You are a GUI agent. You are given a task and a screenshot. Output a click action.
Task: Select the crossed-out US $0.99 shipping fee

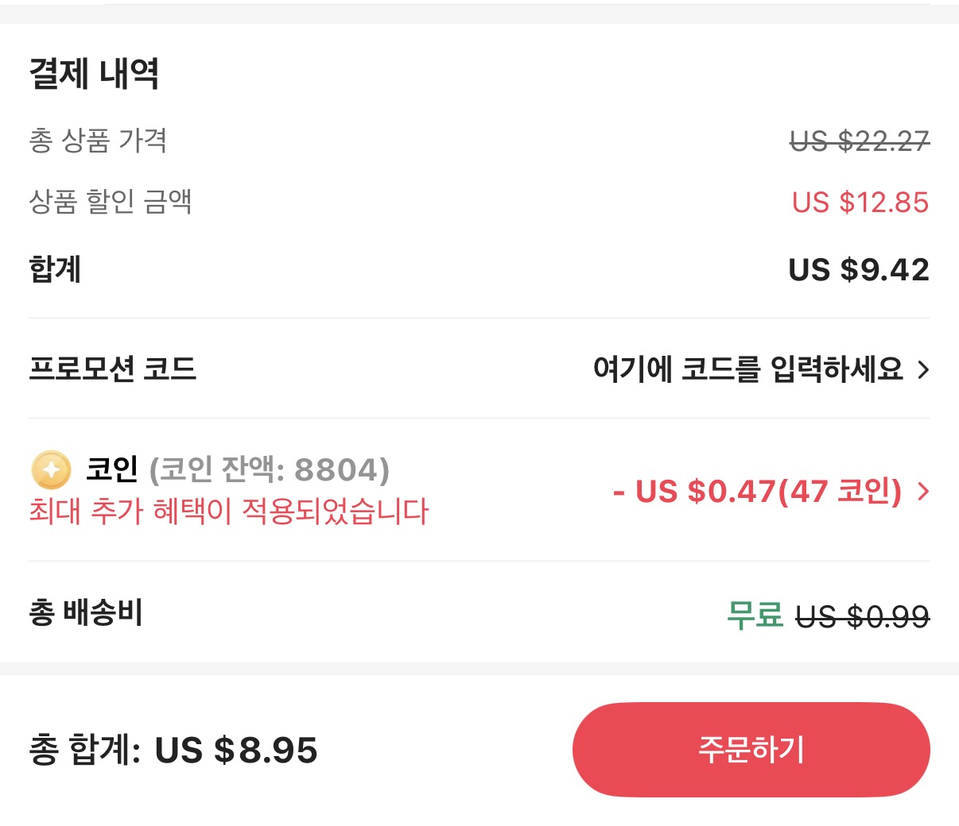pos(863,615)
